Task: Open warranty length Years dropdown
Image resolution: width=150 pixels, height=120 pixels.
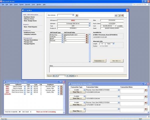Action: (x=113, y=44)
